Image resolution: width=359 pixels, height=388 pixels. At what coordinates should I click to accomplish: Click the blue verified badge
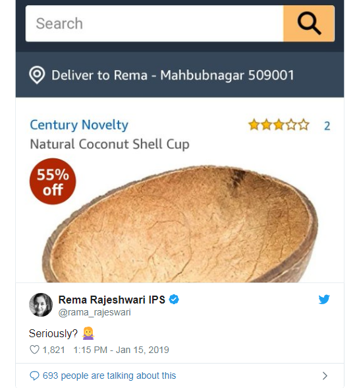tap(174, 300)
